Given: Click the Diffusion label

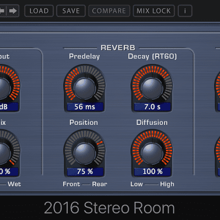Looking at the screenshot, I should pyautogui.click(x=152, y=123).
